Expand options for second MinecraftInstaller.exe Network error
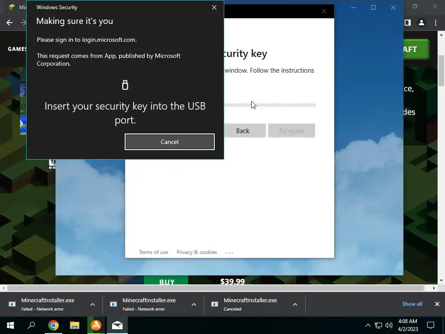 click(x=194, y=304)
